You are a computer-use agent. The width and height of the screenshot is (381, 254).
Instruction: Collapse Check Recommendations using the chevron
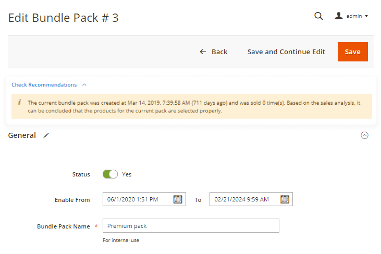84,85
